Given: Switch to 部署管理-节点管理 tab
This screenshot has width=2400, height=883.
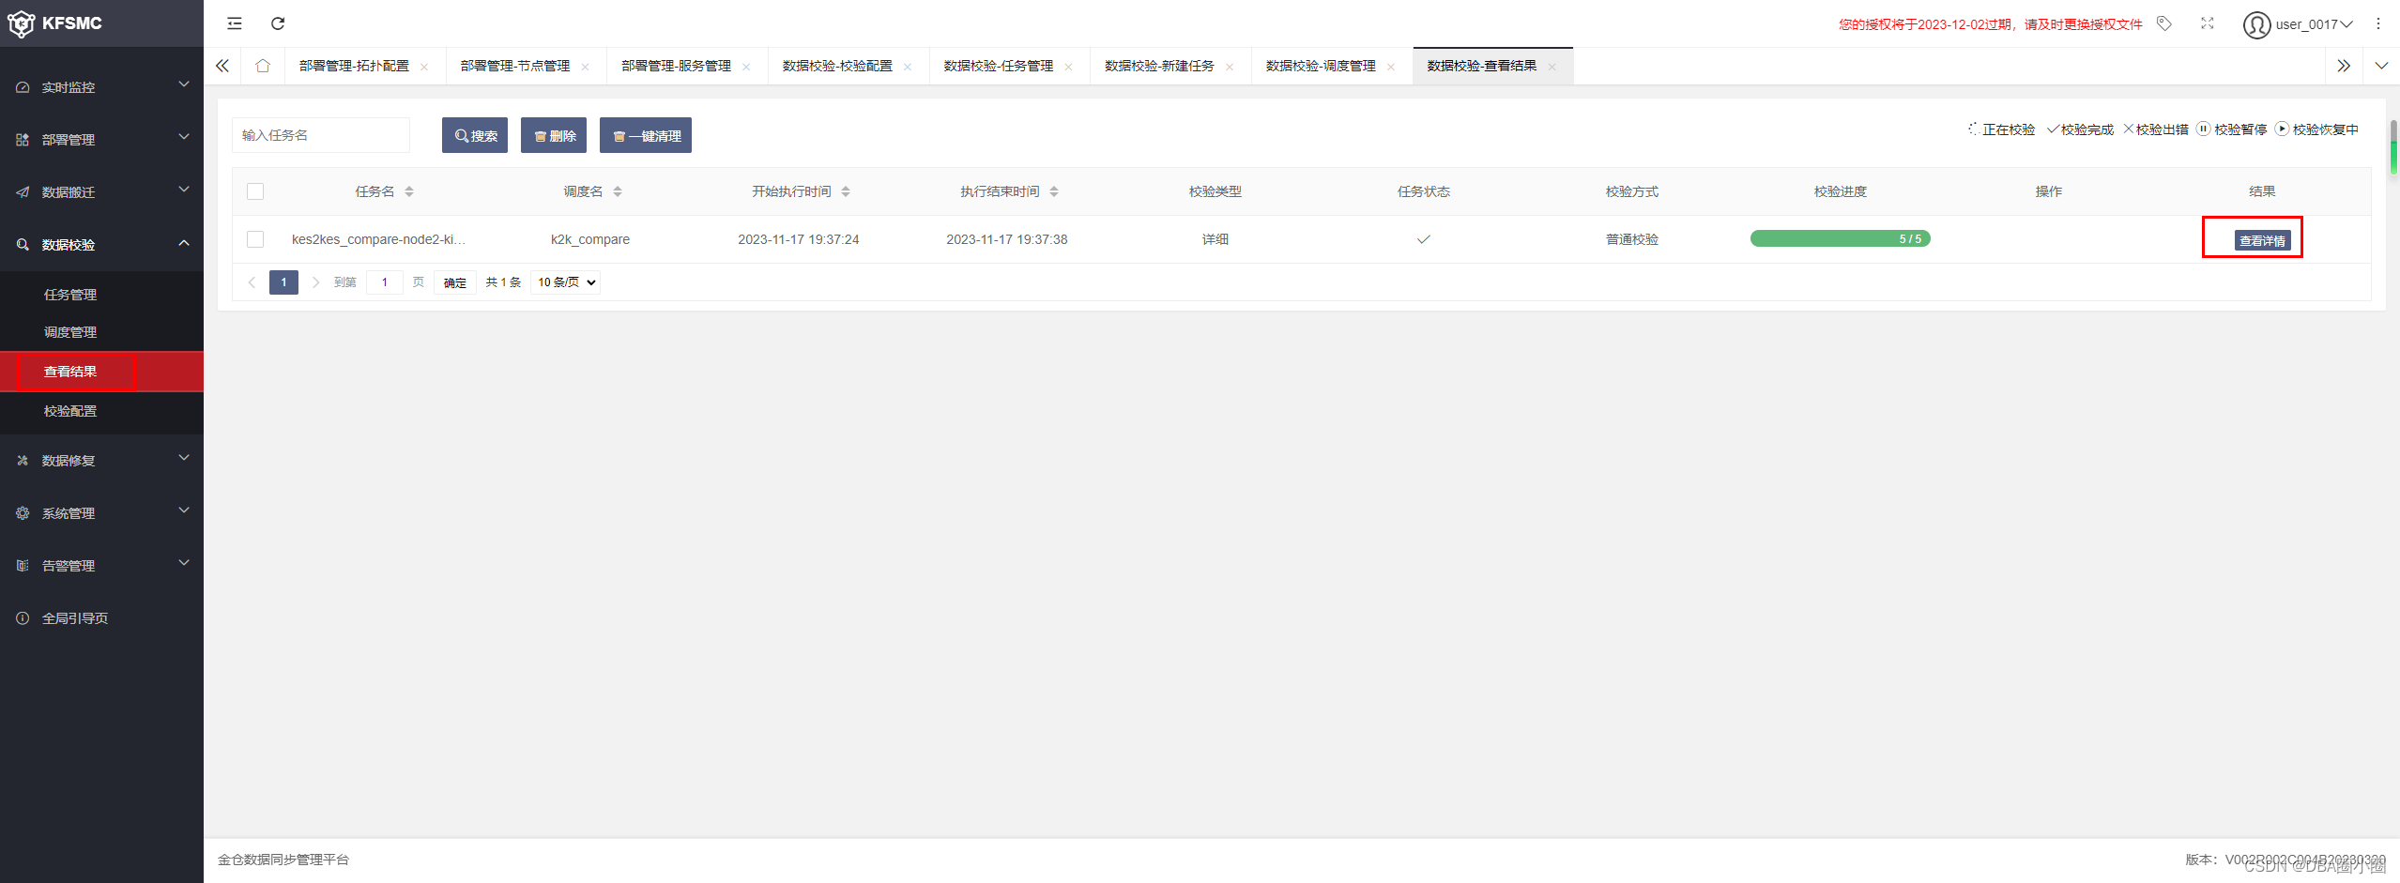Looking at the screenshot, I should (515, 66).
